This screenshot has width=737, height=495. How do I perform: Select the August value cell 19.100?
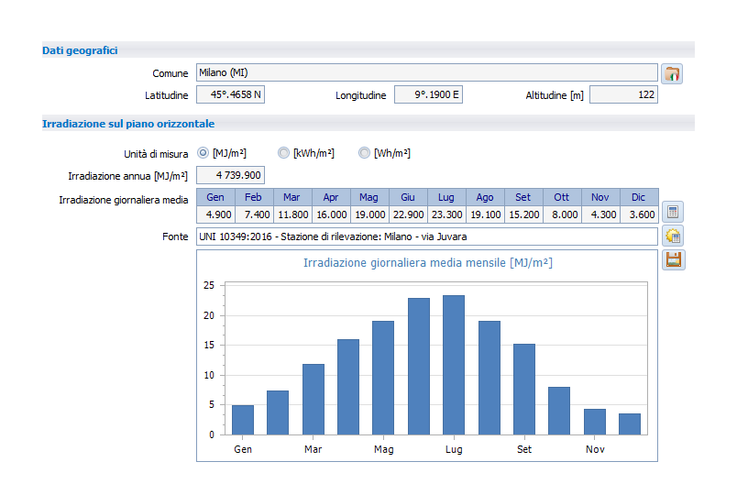click(485, 214)
